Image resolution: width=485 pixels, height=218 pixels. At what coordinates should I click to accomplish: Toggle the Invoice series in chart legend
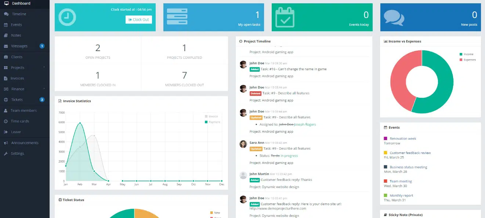[213, 116]
